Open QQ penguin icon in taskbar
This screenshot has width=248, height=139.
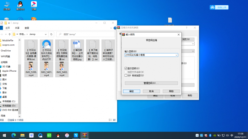coord(58,135)
